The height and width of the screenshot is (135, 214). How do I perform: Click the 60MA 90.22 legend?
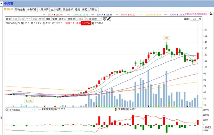[126, 14]
